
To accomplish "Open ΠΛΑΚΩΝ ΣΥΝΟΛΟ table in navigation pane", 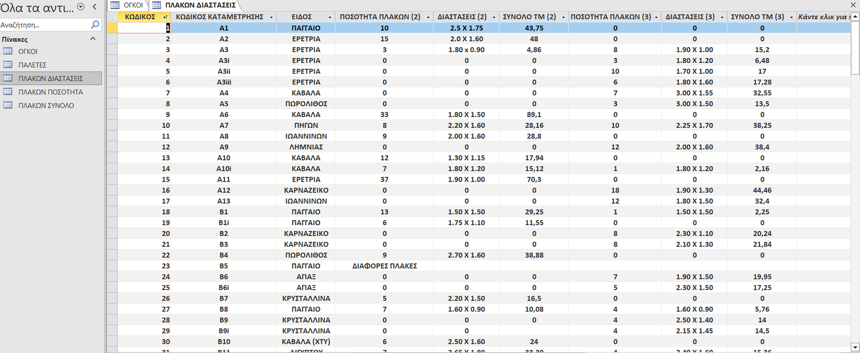I will click(x=46, y=105).
